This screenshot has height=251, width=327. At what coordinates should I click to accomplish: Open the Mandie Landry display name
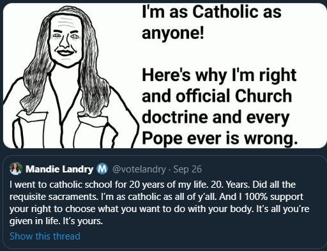pos(59,169)
